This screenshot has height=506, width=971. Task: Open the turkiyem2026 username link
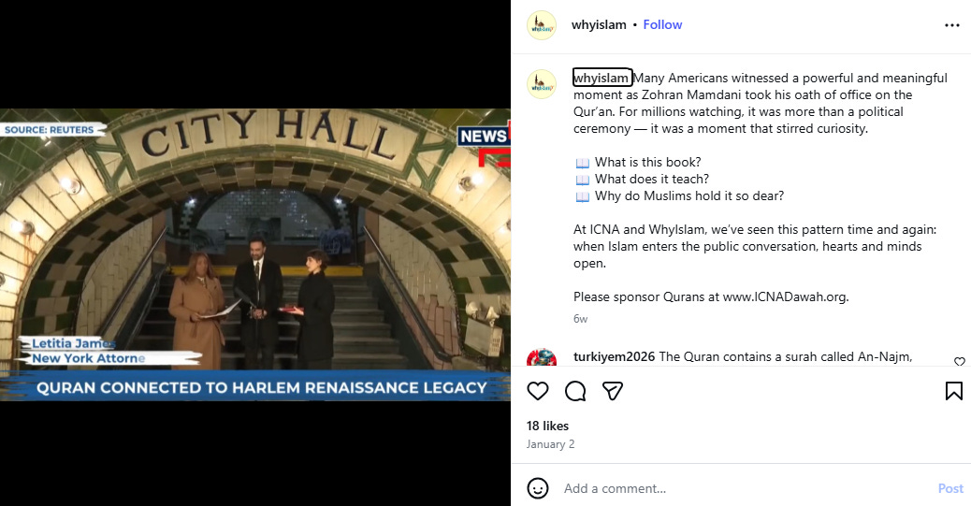[x=614, y=356]
